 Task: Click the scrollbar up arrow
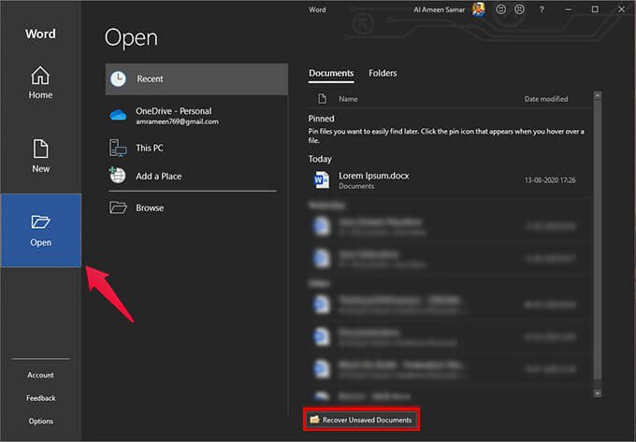coord(597,95)
